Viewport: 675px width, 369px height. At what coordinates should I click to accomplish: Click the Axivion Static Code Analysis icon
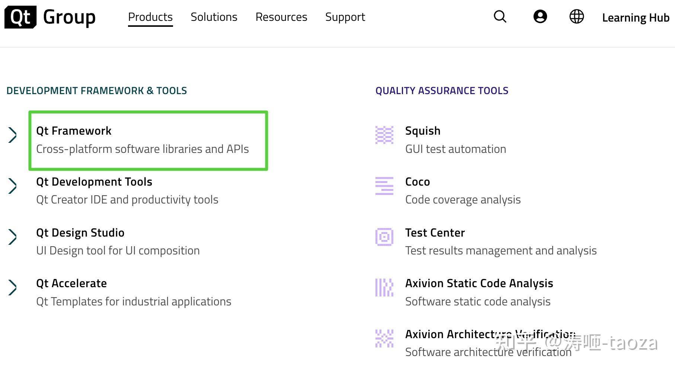[384, 288]
